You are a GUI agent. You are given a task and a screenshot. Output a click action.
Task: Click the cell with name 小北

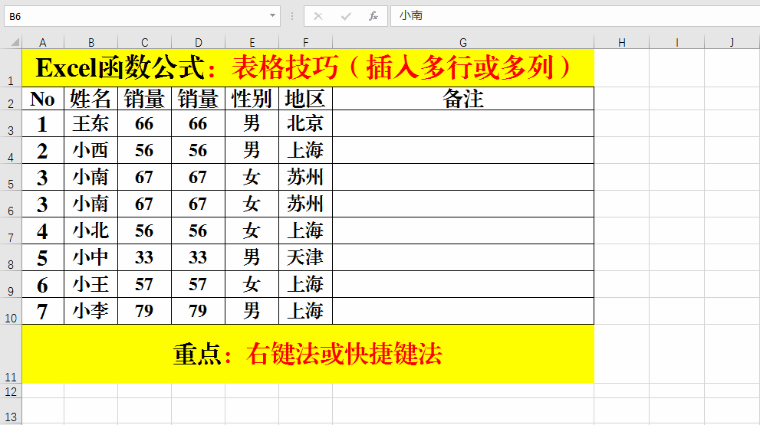pos(90,231)
